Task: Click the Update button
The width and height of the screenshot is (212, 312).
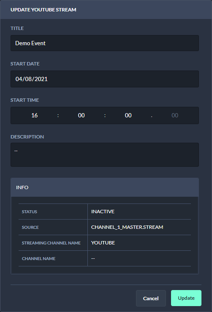Action: pos(186,298)
